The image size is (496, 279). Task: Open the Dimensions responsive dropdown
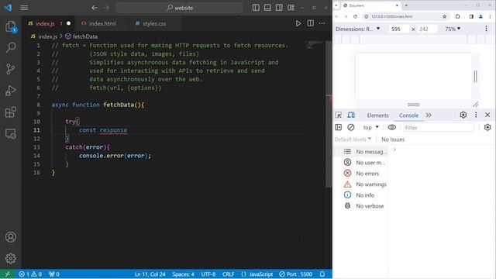[x=358, y=29]
